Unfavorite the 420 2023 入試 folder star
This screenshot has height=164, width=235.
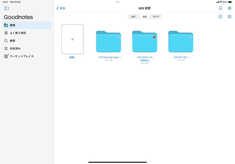click(154, 37)
